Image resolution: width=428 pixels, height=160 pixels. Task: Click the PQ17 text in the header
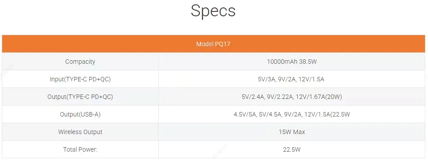pyautogui.click(x=222, y=44)
